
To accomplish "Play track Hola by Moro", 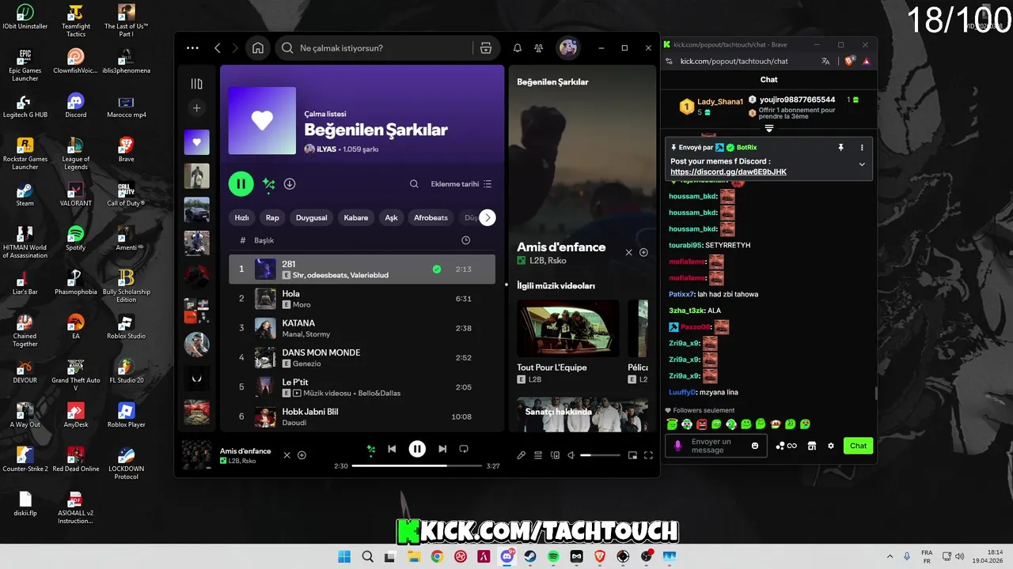I will click(362, 299).
